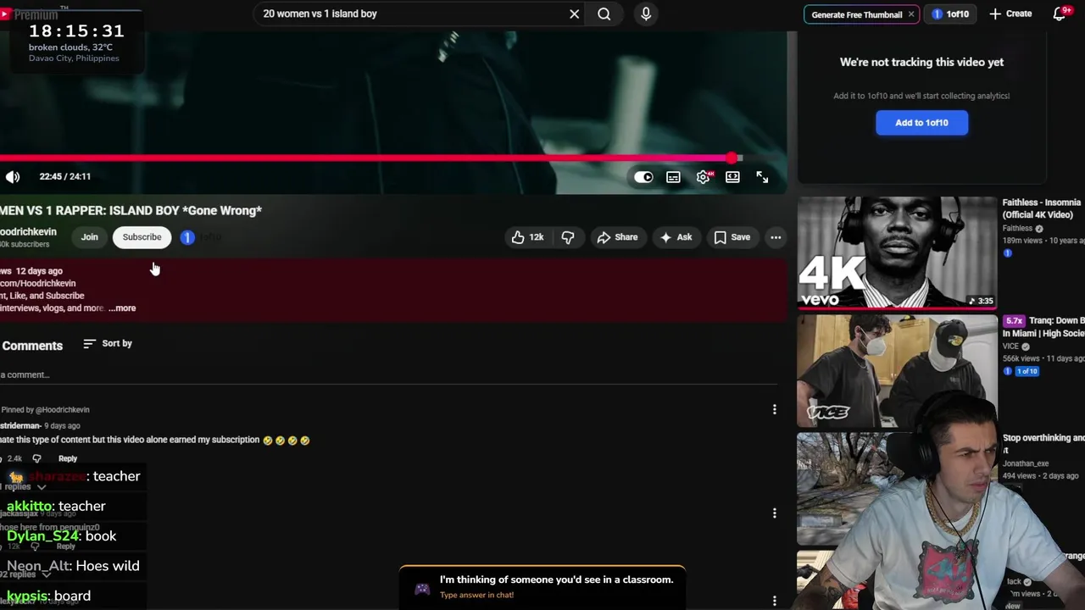This screenshot has width=1085, height=610.
Task: Open pinned comment options menu
Action: pos(774,410)
